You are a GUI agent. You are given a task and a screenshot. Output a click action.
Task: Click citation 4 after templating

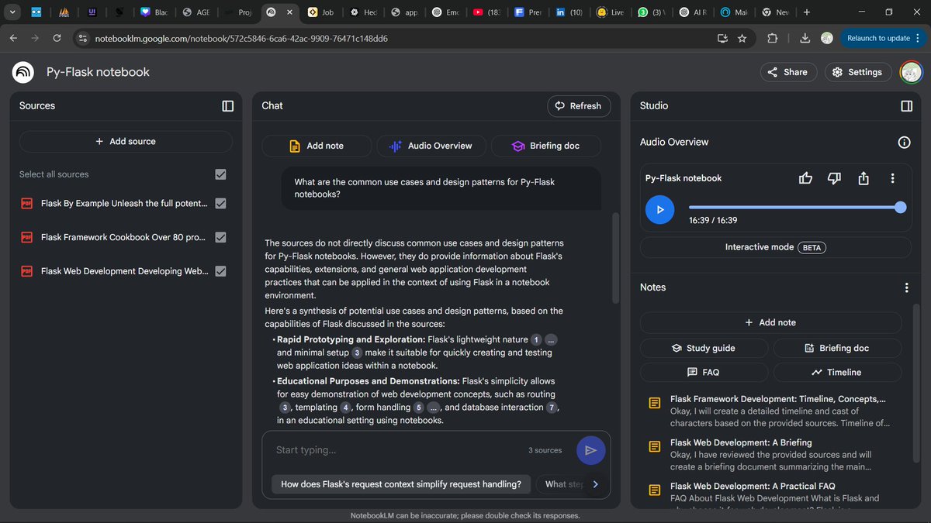pos(346,408)
